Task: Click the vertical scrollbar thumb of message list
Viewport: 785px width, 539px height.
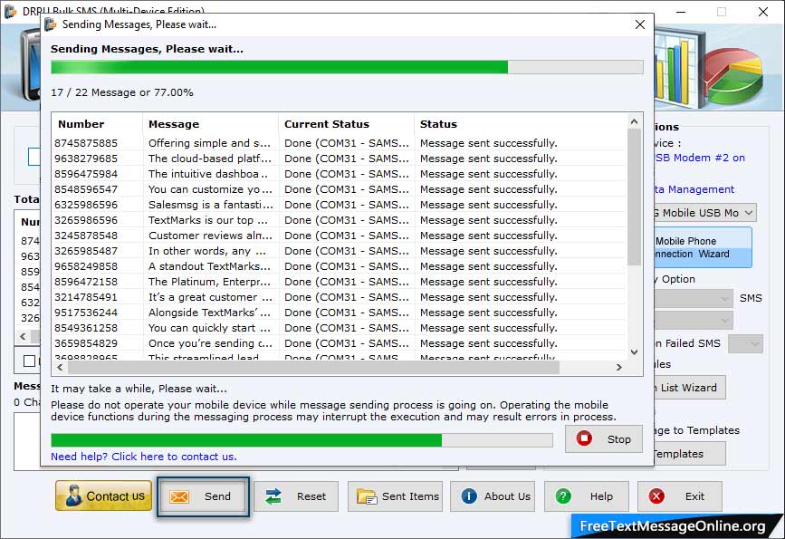Action: tap(634, 197)
